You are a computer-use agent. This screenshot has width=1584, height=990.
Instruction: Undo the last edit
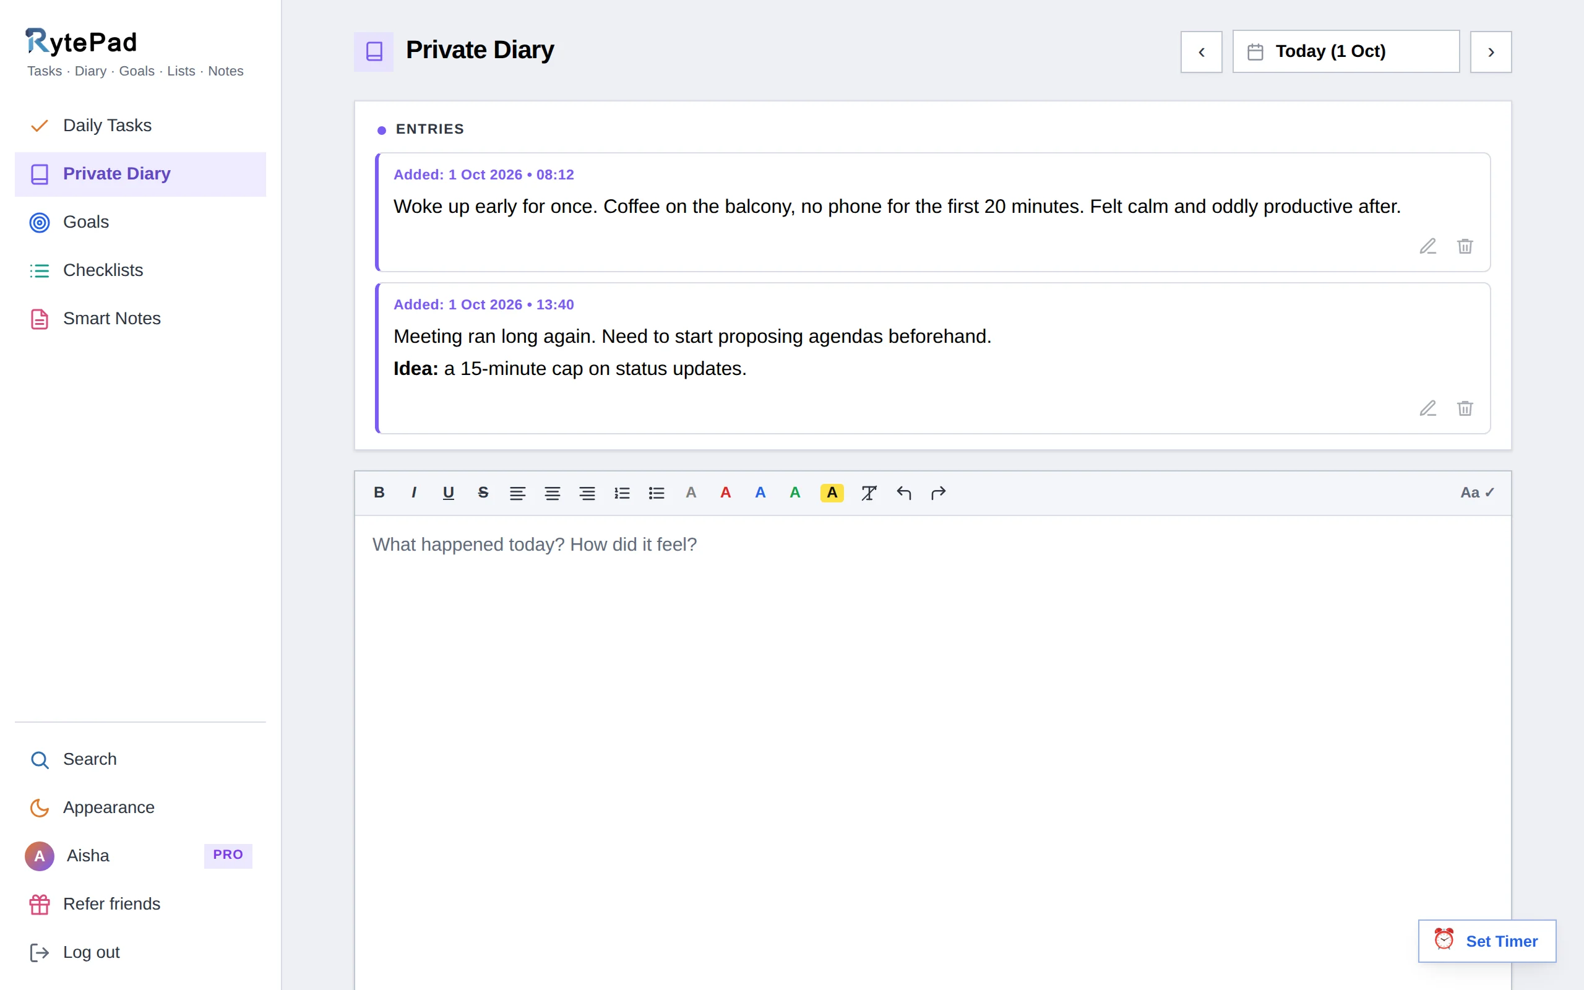click(904, 493)
